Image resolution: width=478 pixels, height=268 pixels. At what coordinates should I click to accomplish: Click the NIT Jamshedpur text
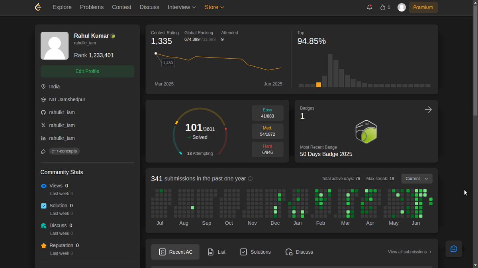(67, 100)
